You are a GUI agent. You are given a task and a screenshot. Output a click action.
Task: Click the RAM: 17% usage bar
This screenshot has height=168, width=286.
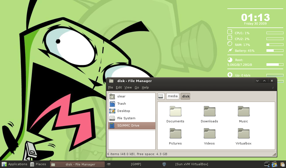275,45
